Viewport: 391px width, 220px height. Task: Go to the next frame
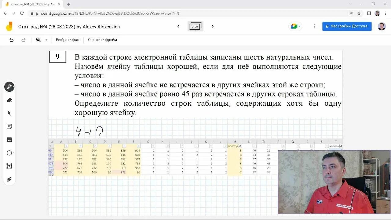pos(213,26)
